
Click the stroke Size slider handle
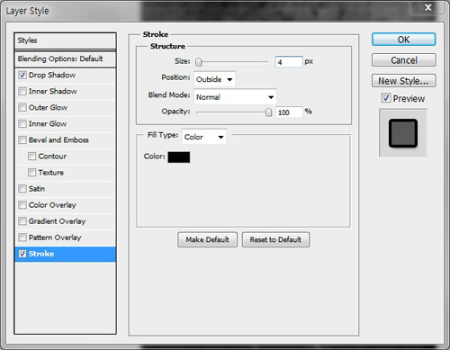[x=198, y=62]
